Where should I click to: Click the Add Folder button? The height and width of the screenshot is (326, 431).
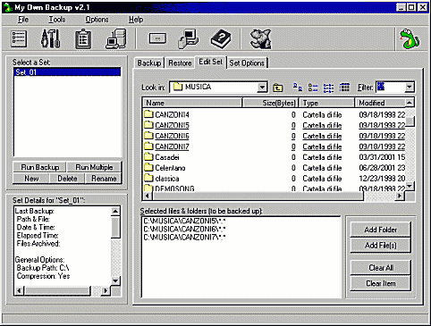point(381,230)
